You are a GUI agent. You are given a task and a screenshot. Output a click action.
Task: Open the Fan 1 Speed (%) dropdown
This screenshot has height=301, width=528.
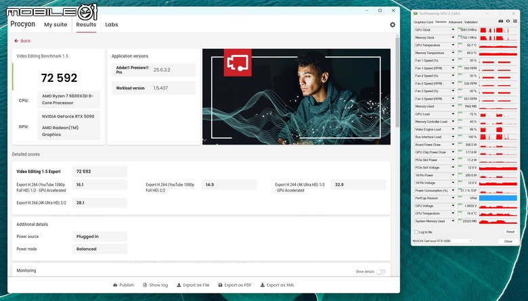tap(453, 60)
